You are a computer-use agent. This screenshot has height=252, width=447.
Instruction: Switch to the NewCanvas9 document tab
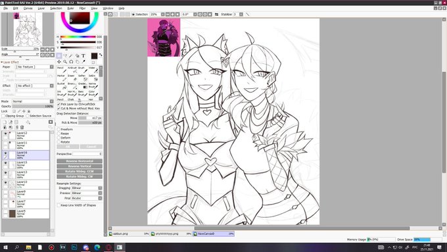(214, 234)
